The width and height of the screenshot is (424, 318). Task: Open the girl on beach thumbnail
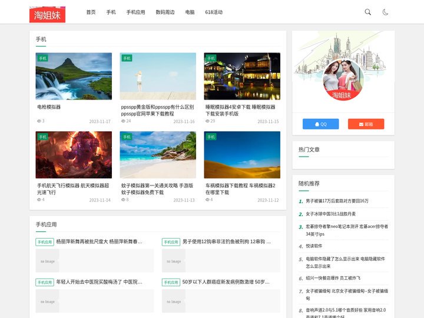pos(158,76)
